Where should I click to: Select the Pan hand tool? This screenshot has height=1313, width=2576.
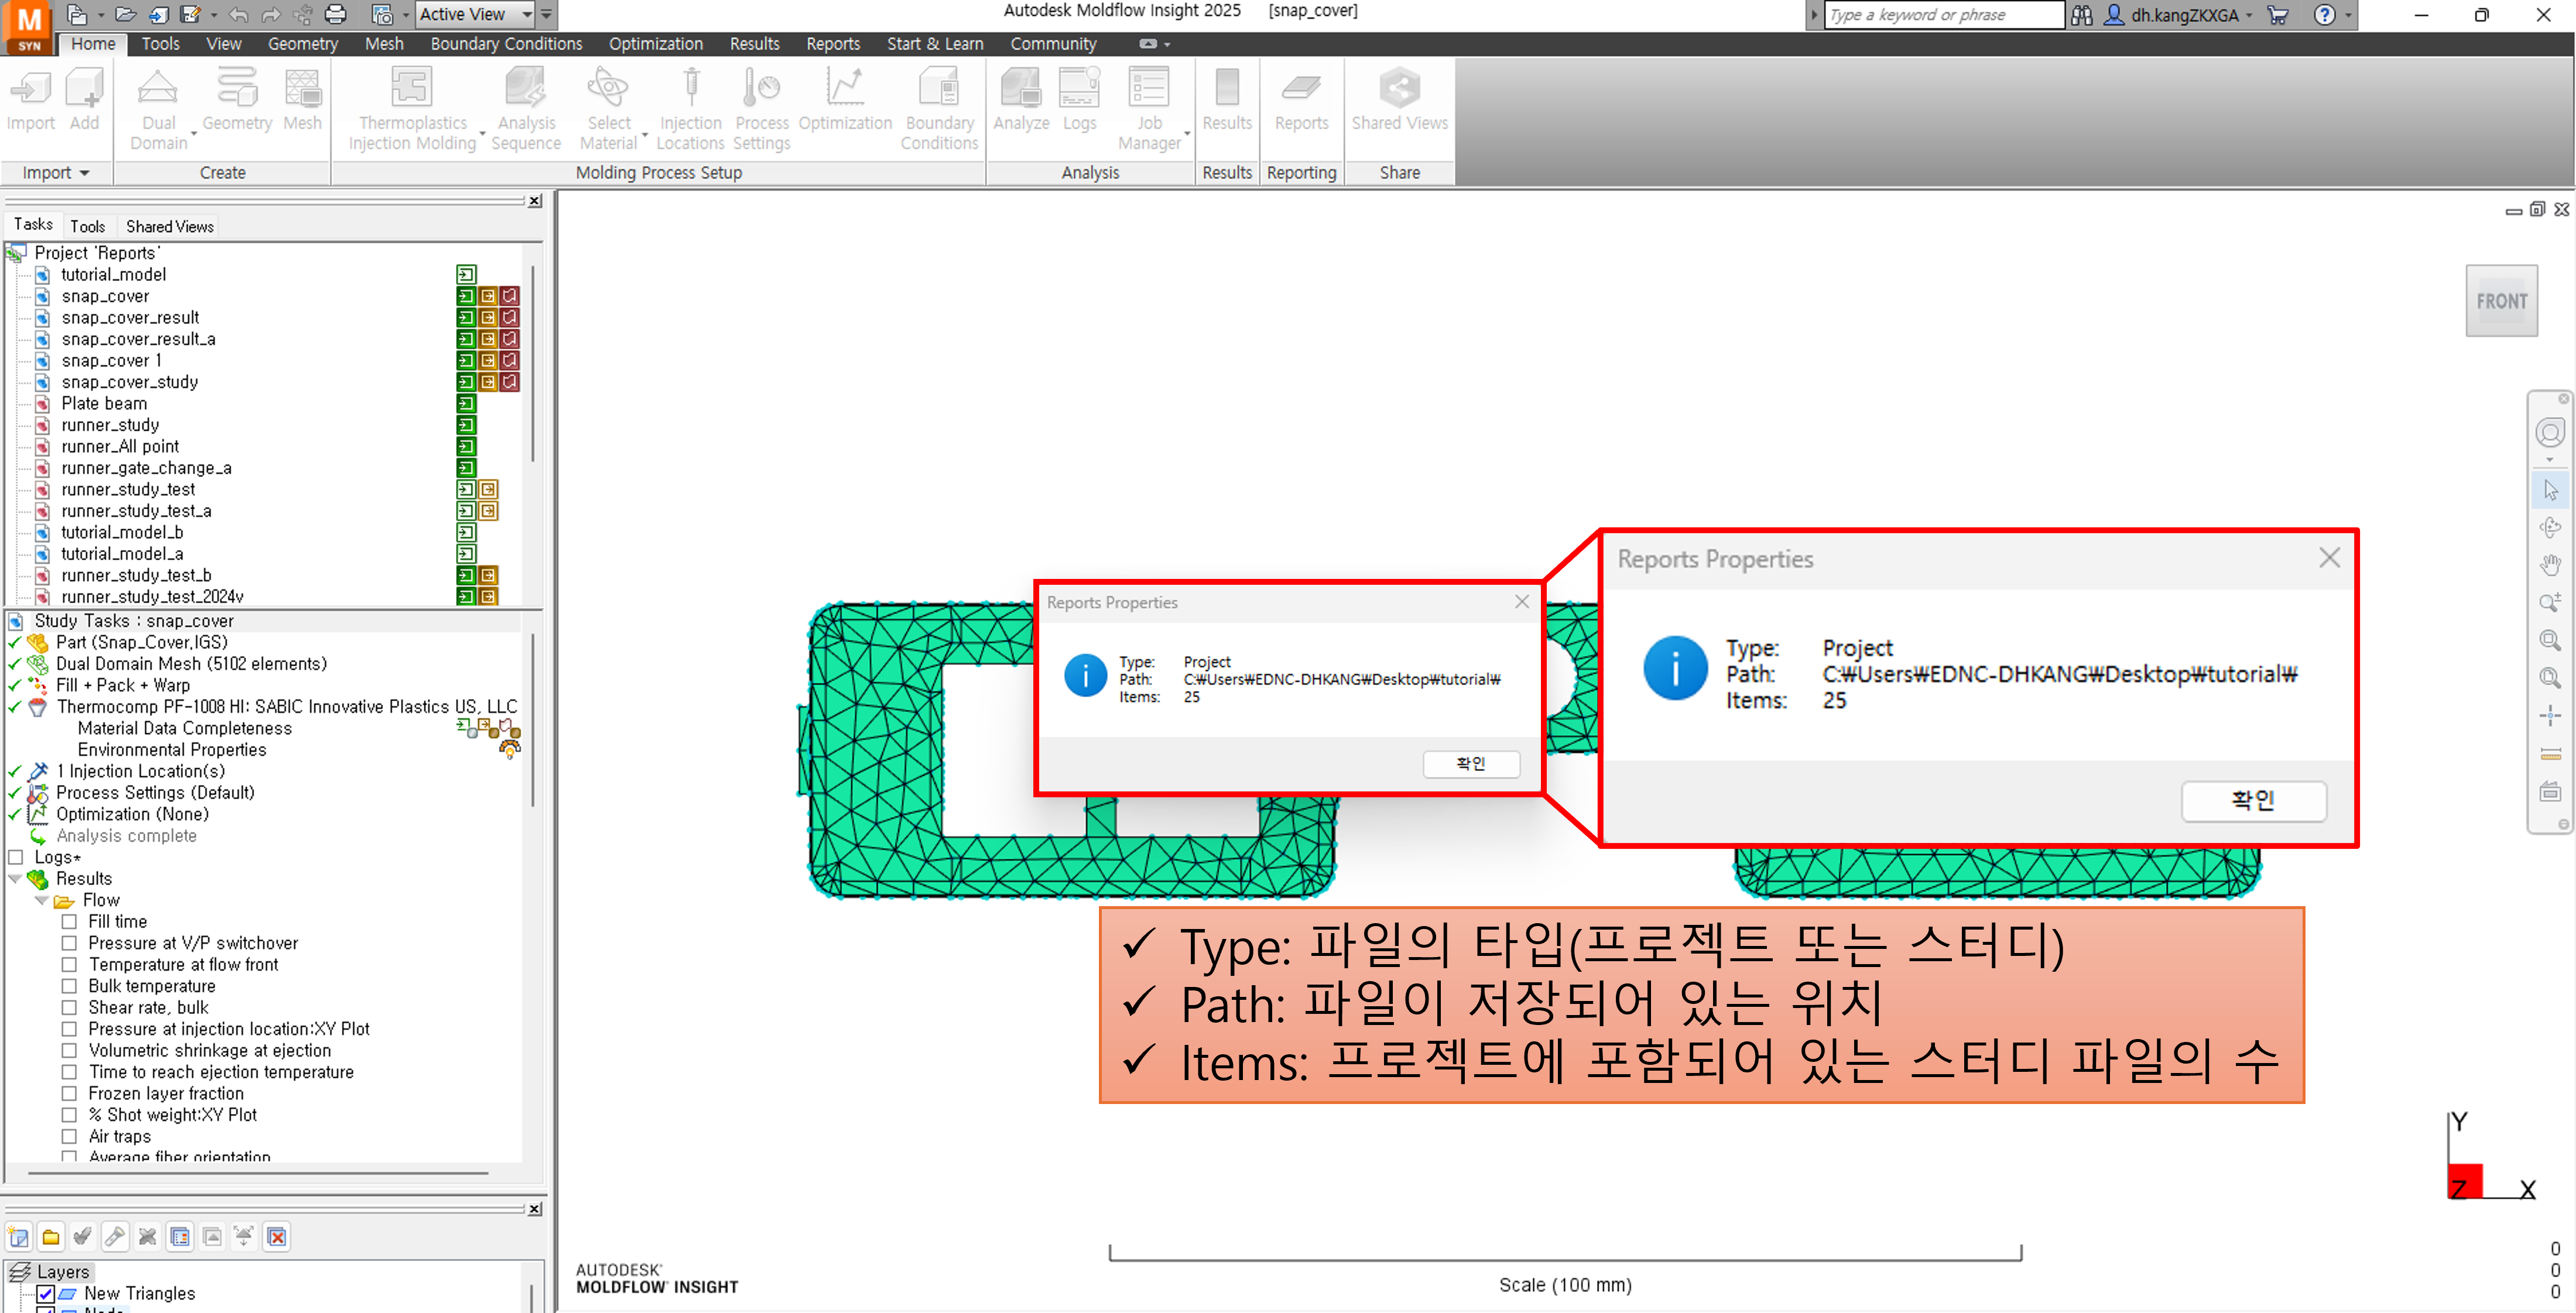(2550, 565)
